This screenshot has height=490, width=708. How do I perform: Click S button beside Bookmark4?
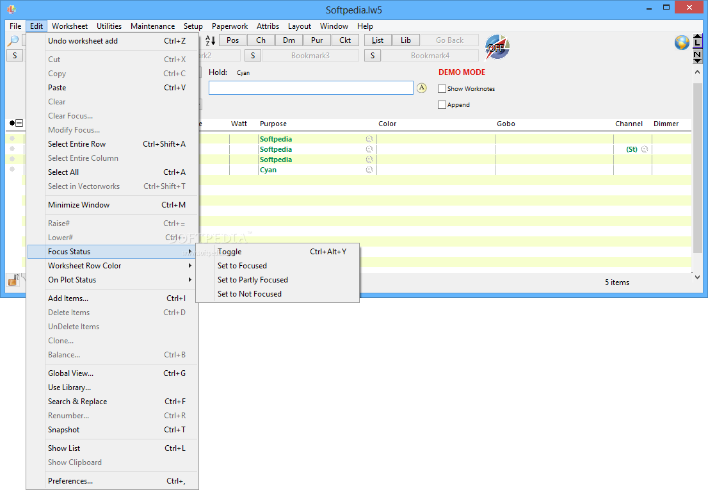pos(373,56)
